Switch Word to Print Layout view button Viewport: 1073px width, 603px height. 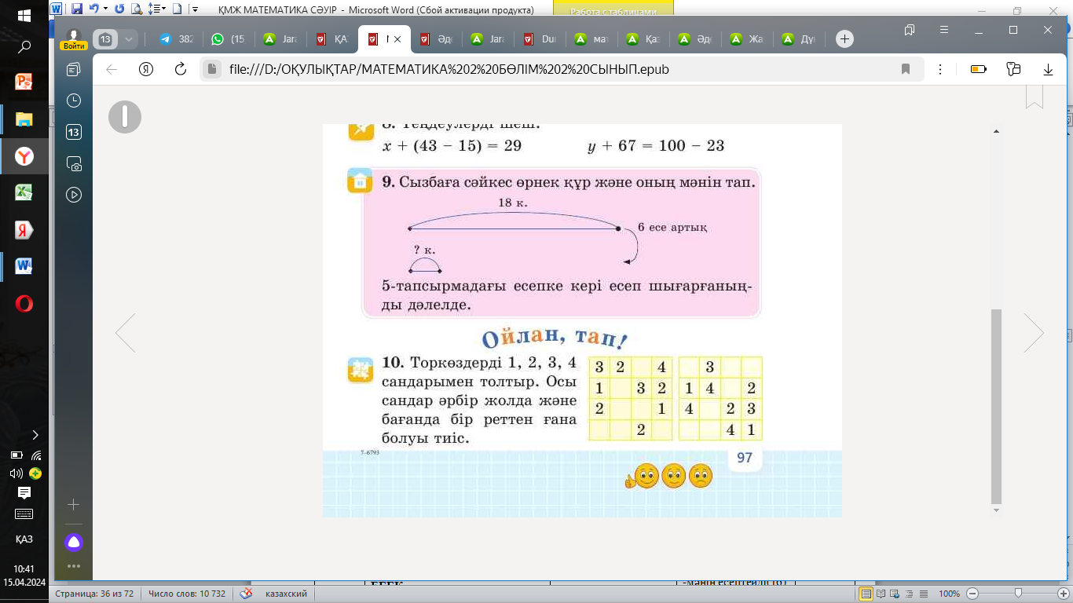pos(866,594)
